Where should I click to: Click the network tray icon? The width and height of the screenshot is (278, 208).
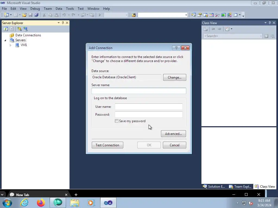point(244,203)
